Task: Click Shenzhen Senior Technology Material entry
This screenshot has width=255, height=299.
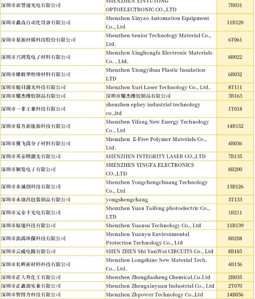Action: pyautogui.click(x=158, y=39)
